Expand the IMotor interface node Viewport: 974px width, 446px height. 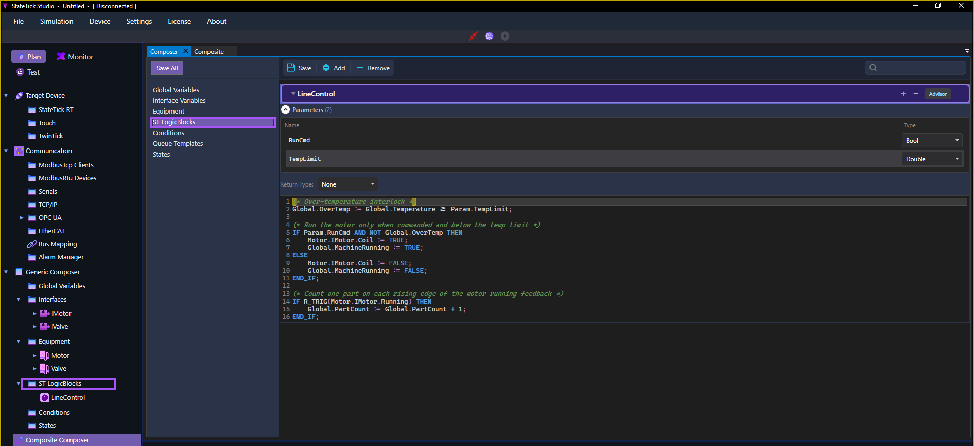pos(34,314)
